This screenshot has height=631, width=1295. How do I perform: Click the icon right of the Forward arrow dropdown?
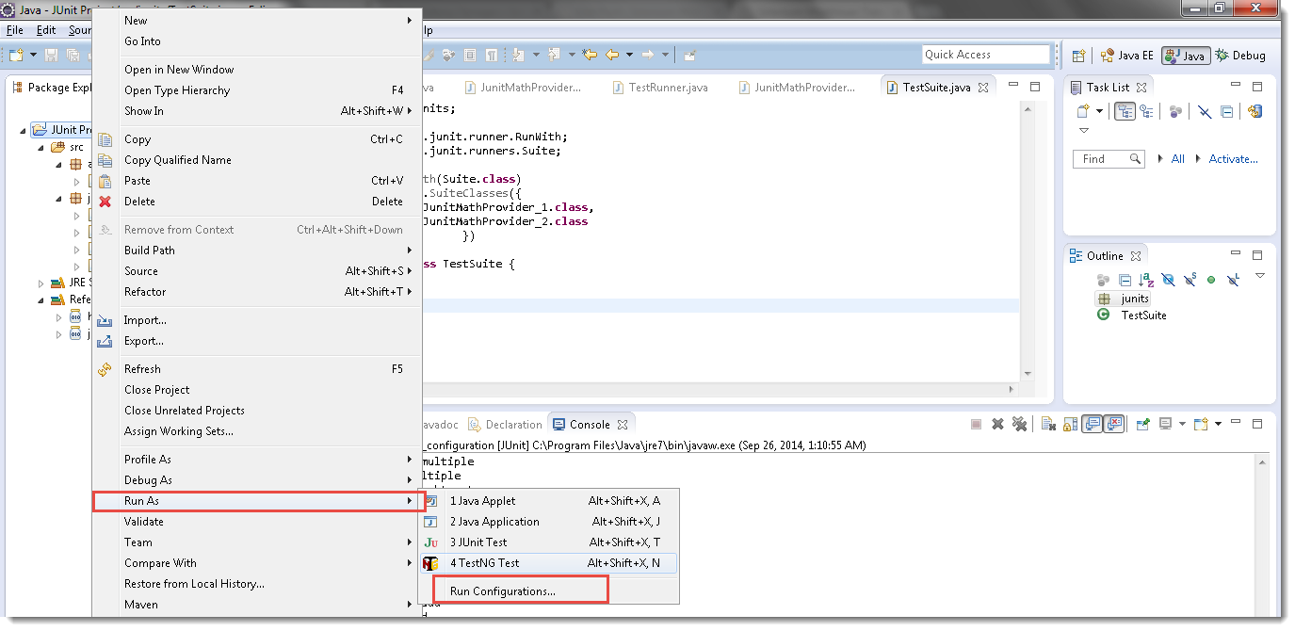pyautogui.click(x=689, y=55)
